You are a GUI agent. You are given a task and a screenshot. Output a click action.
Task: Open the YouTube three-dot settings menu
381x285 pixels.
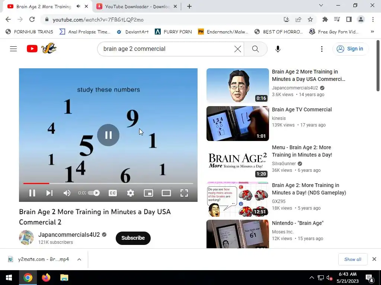(322, 49)
